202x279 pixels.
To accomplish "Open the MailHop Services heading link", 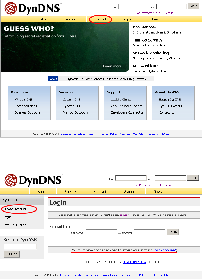I will click(x=148, y=40).
